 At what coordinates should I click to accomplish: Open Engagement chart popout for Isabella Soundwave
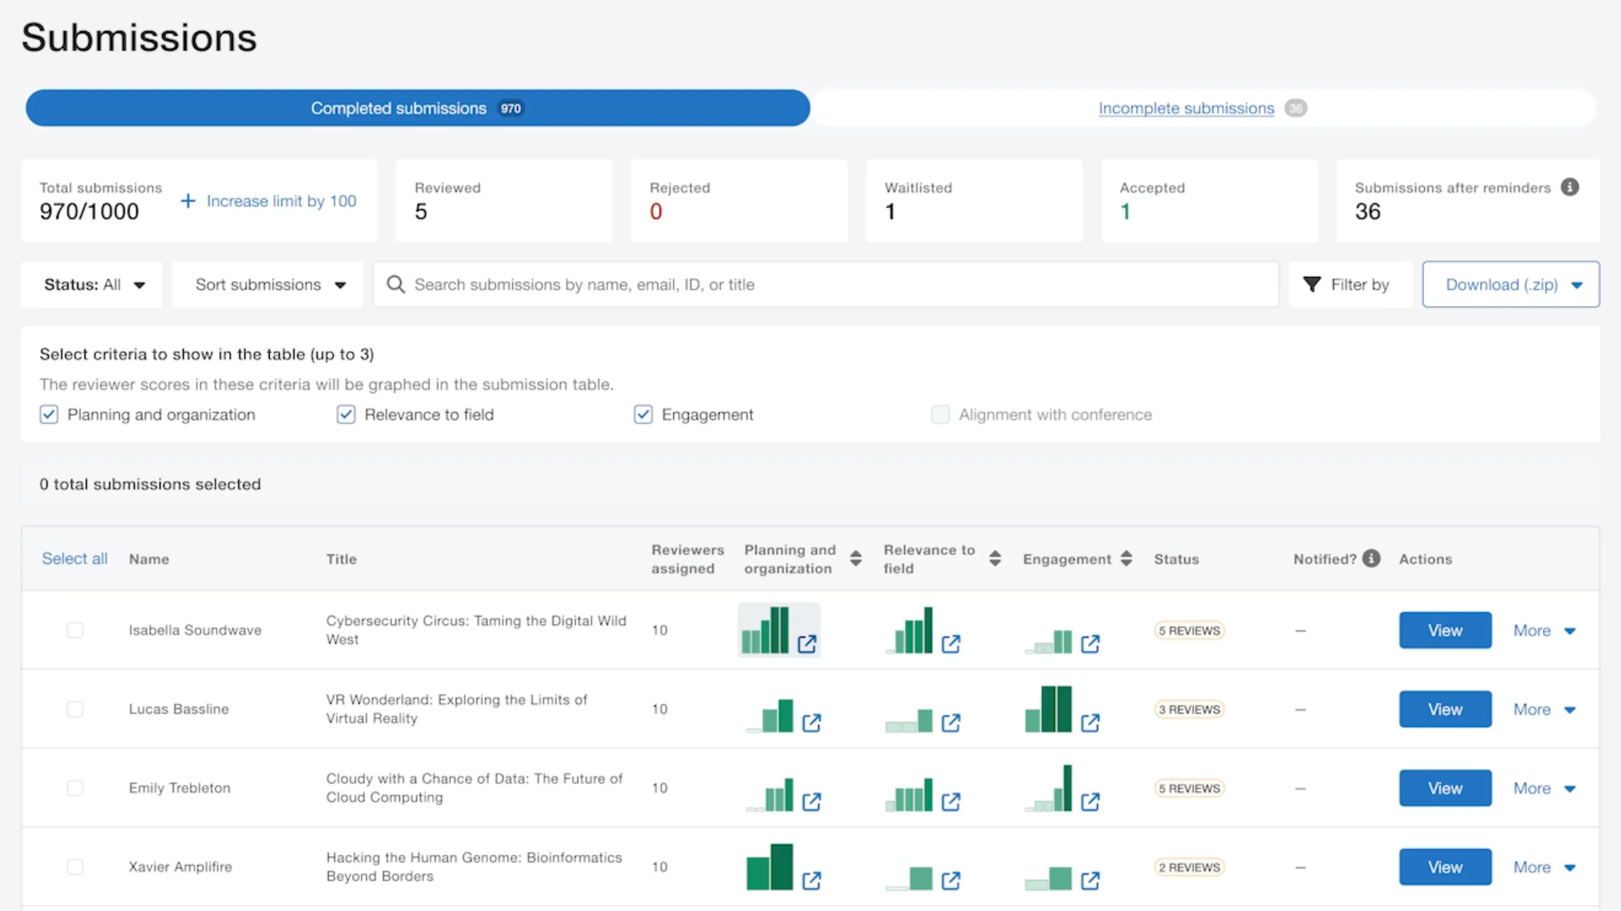pyautogui.click(x=1091, y=643)
